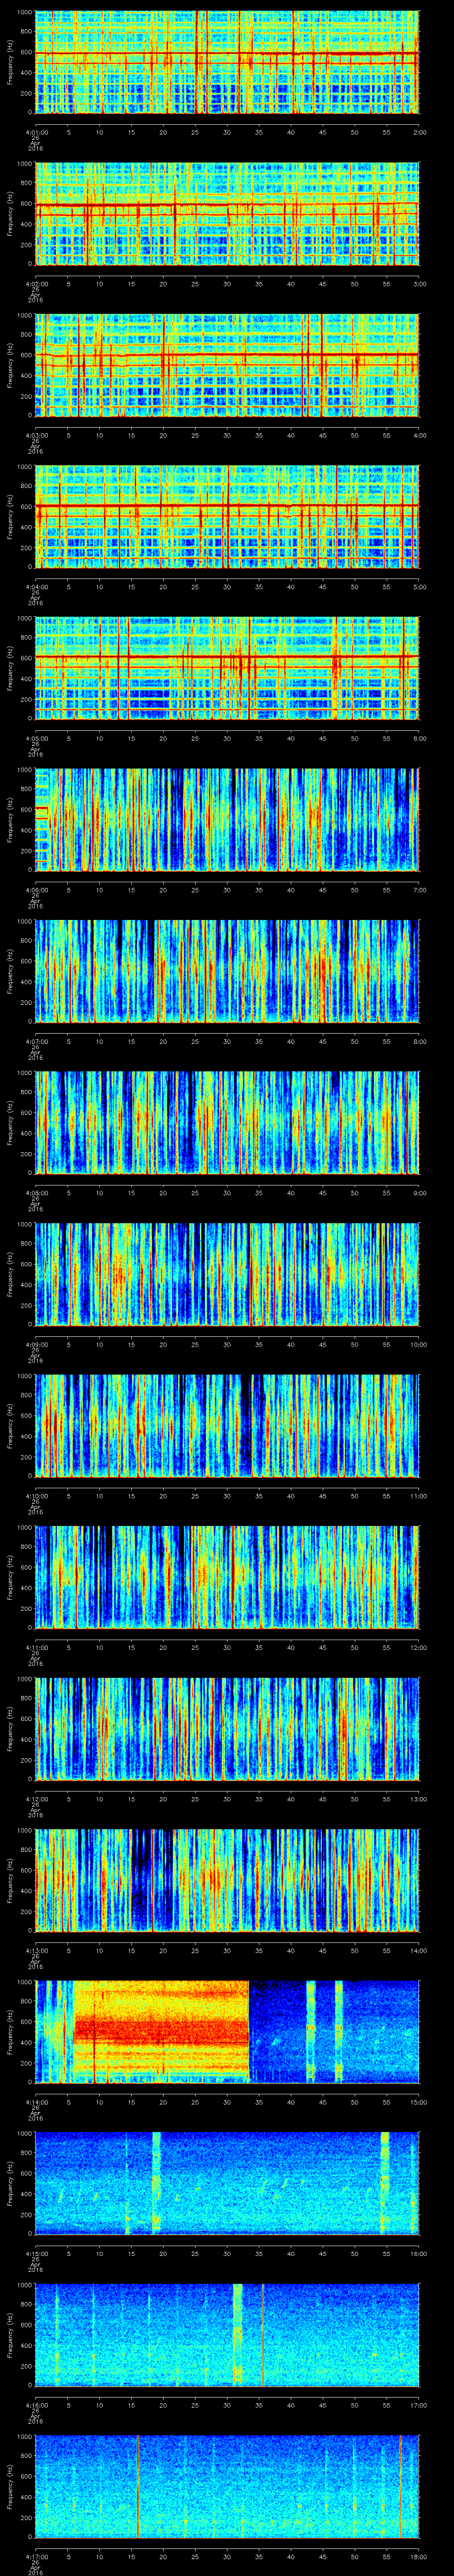Image resolution: width=454 pixels, height=2576 pixels.
Task: Click the spectrogram panel starting at 4:02:00
Action: (x=227, y=214)
